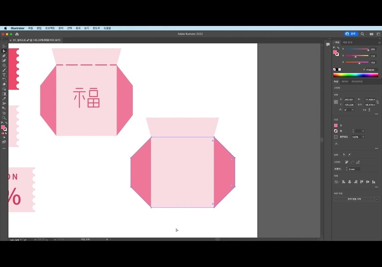Open the fx effects menu
The image size is (382, 267).
[x=337, y=144]
